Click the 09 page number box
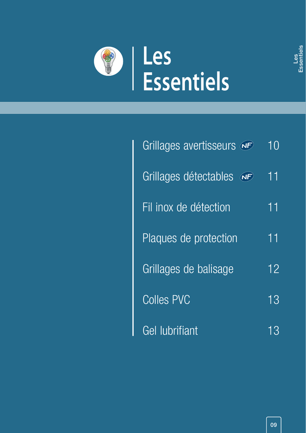The height and width of the screenshot is (433, 306). (x=274, y=424)
